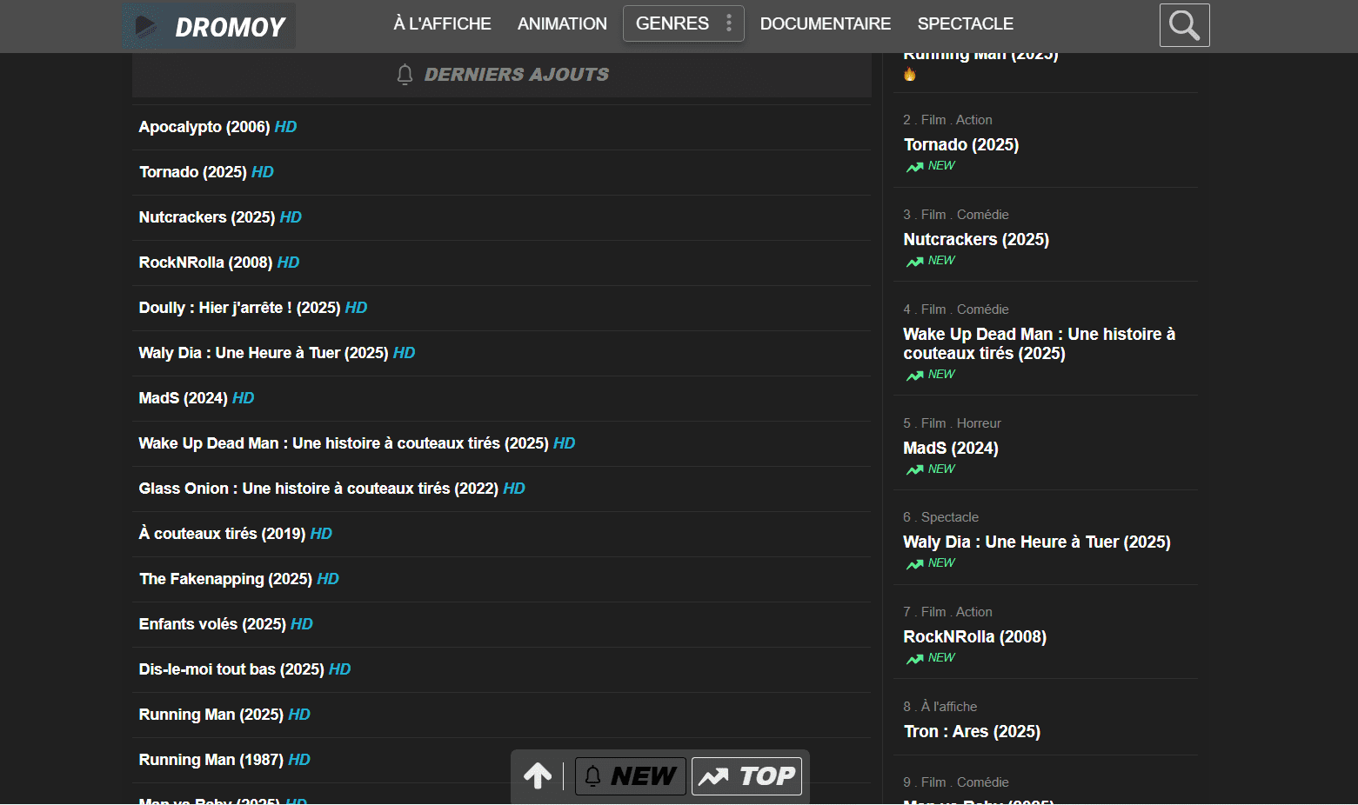1358x805 pixels.
Task: Switch to the TOP list button
Action: click(x=746, y=775)
